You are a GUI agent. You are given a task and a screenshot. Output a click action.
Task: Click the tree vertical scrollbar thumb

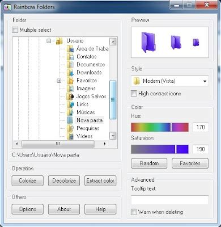(x=113, y=100)
